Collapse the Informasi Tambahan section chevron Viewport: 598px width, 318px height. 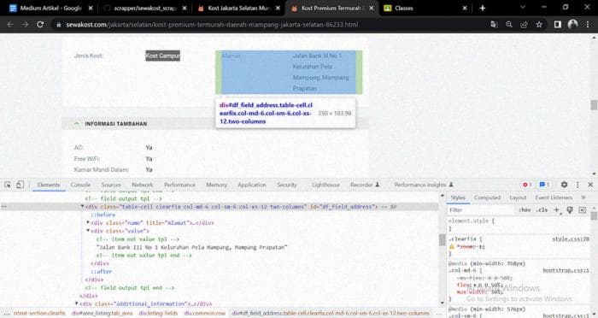(x=77, y=124)
